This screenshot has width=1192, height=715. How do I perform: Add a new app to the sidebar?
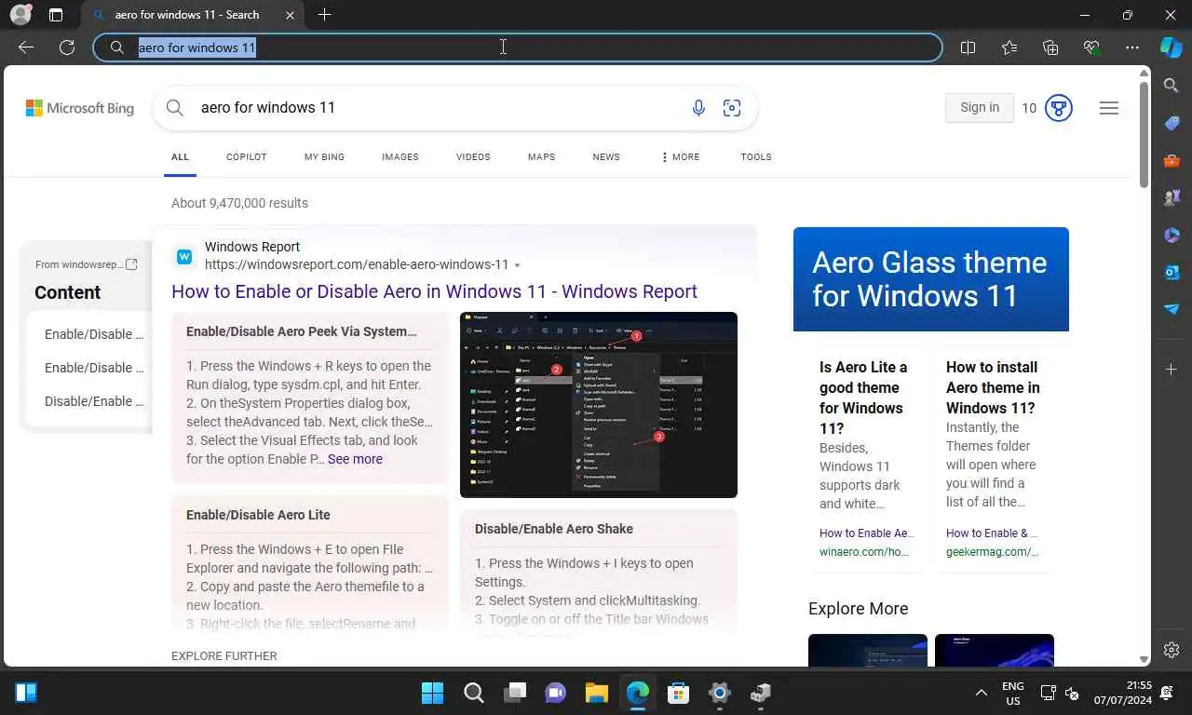pos(1172,370)
